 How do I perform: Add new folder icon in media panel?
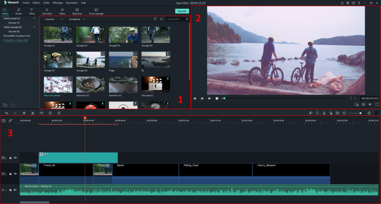pyautogui.click(x=5, y=105)
